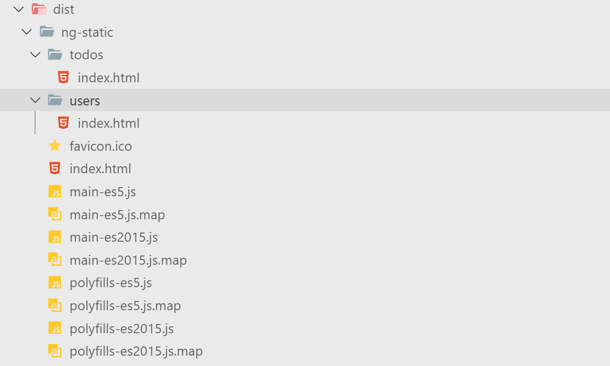Select the polyfills-es5.js file
The image size is (610, 366).
[111, 283]
